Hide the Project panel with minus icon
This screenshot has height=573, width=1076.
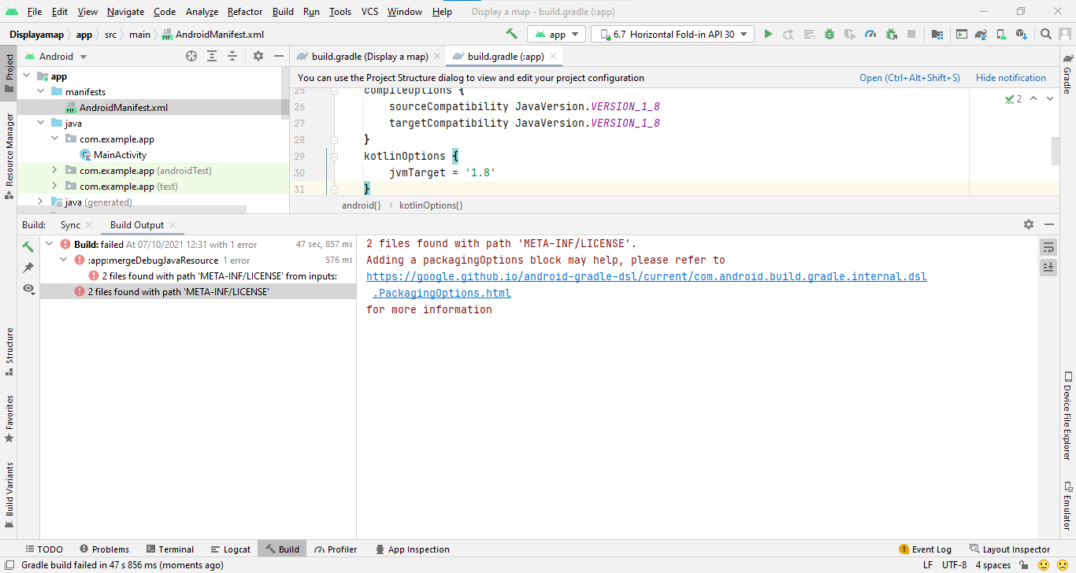click(x=278, y=56)
